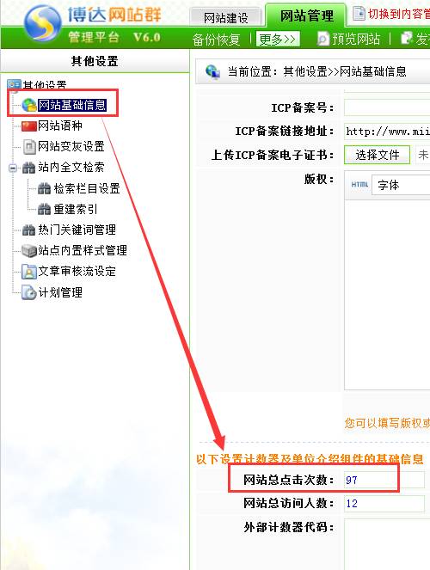The width and height of the screenshot is (430, 570).
Task: Click the red flag 网站语种 icon
Action: 29,126
